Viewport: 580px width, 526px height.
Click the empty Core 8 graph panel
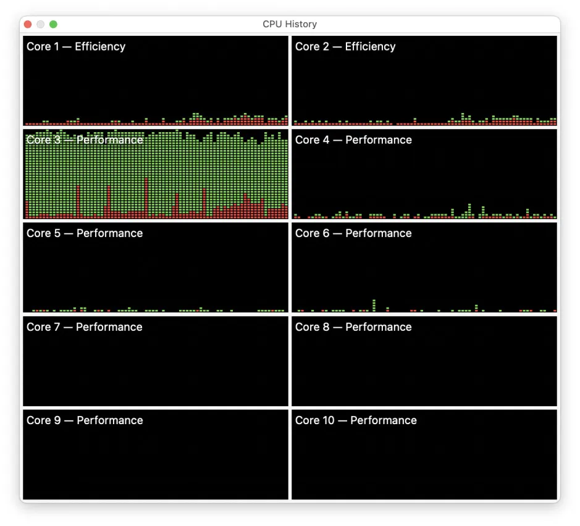(424, 367)
